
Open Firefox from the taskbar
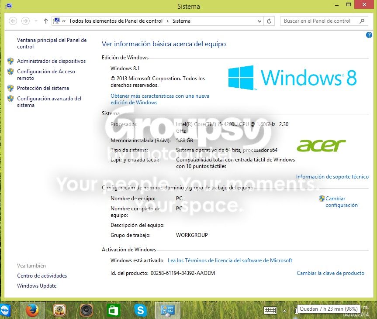coord(32,310)
